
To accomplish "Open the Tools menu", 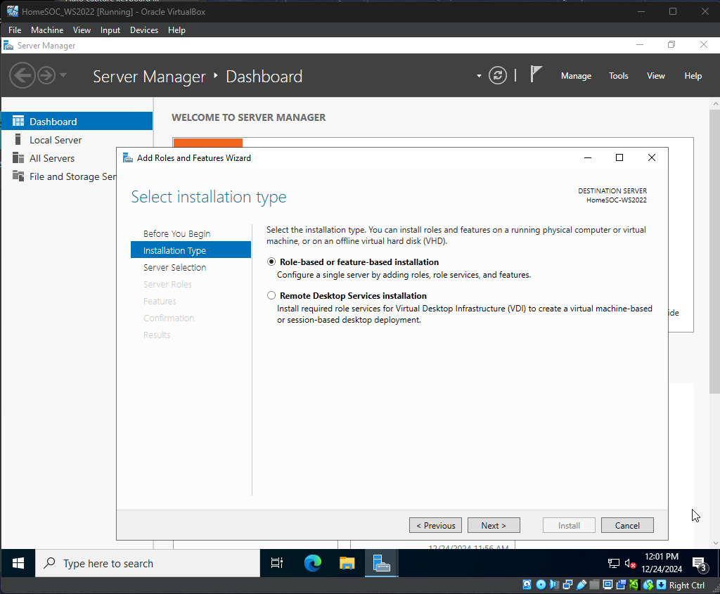I will click(x=619, y=76).
